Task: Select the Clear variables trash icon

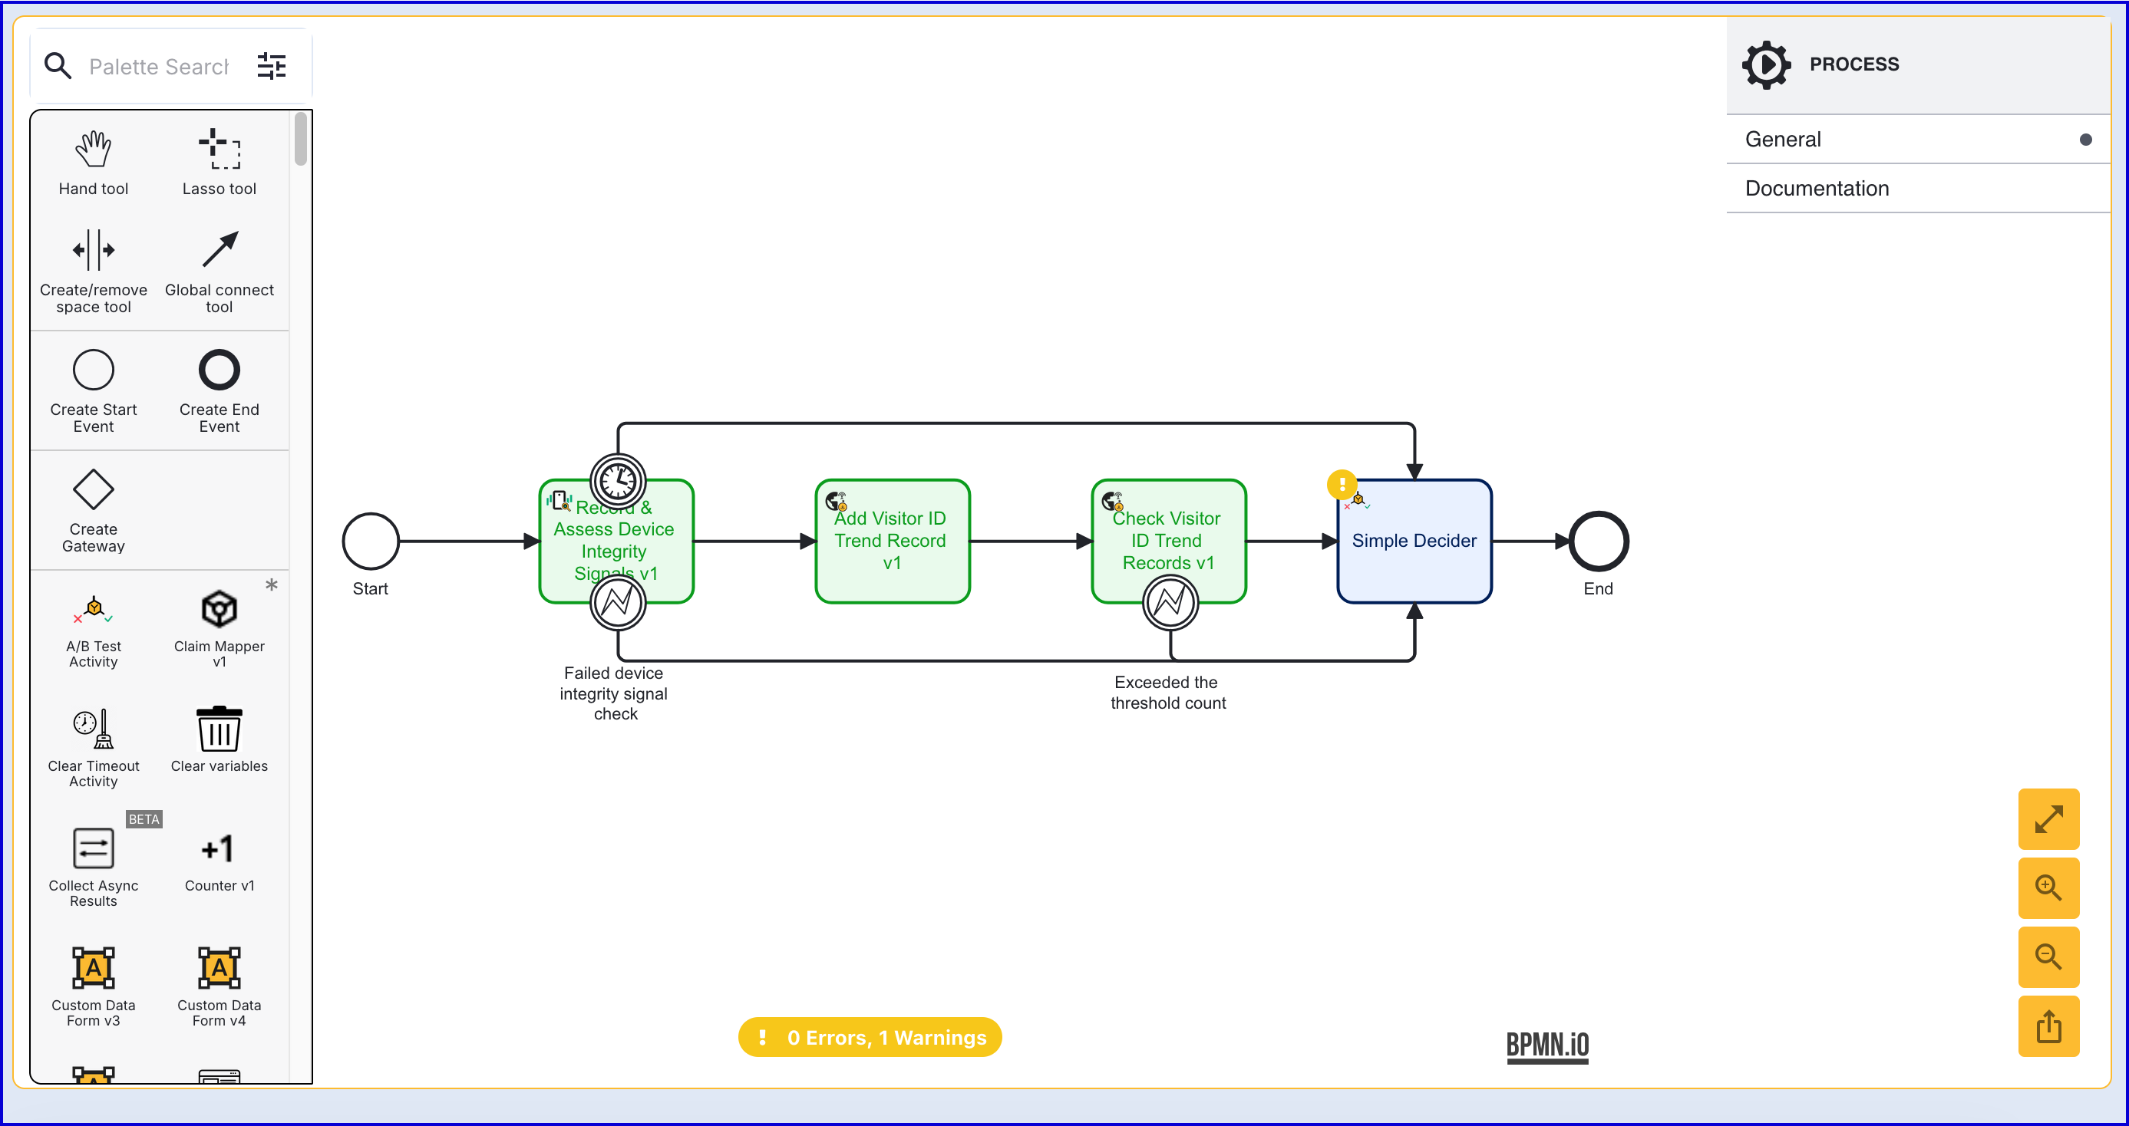Action: coord(219,729)
